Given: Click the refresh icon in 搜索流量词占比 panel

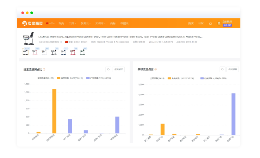Looking at the screenshot, I should [108, 69].
